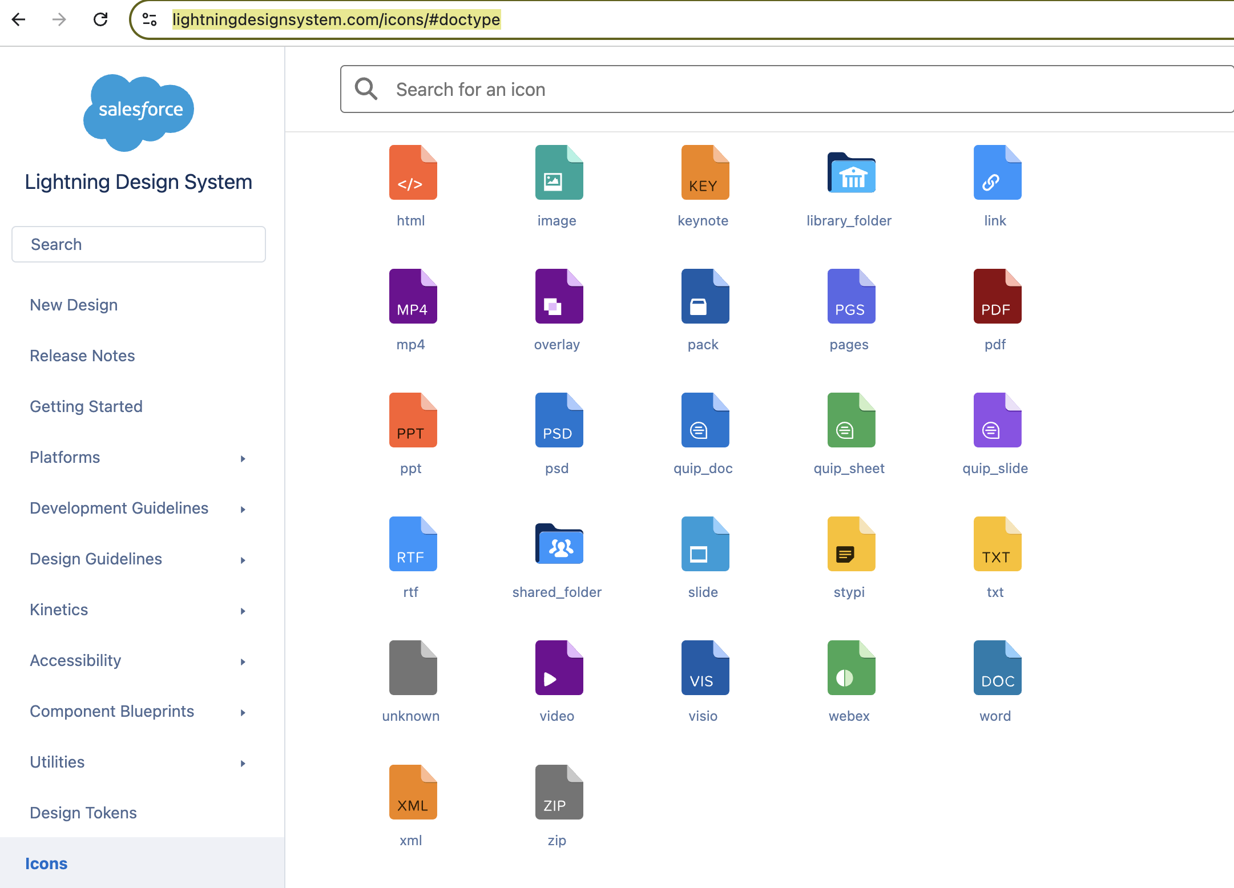1234x888 pixels.
Task: Open the Design Tokens page
Action: pos(83,813)
